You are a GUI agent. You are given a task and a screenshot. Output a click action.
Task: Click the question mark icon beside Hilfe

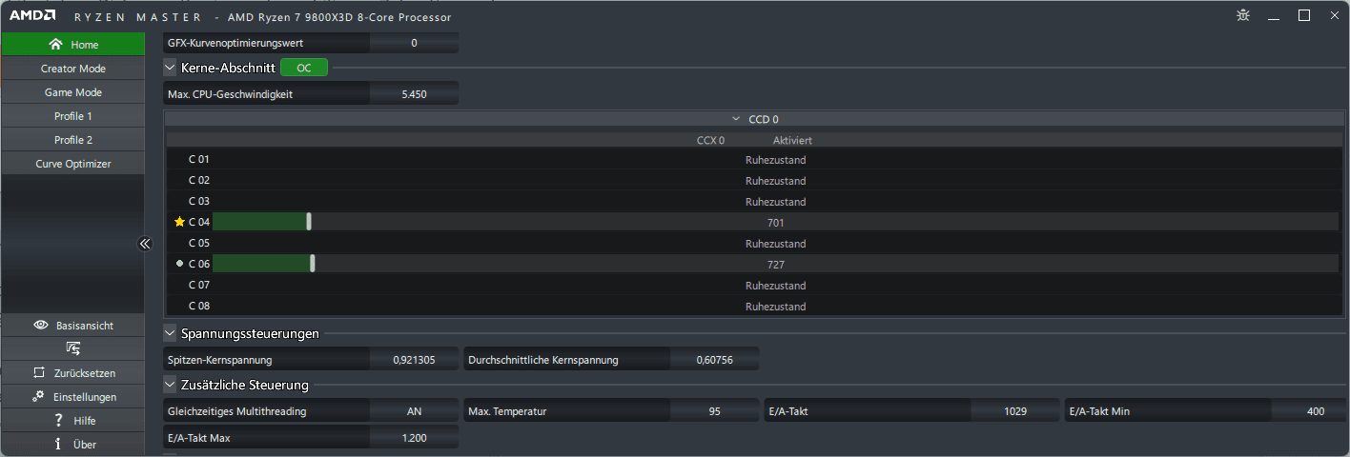pos(58,420)
